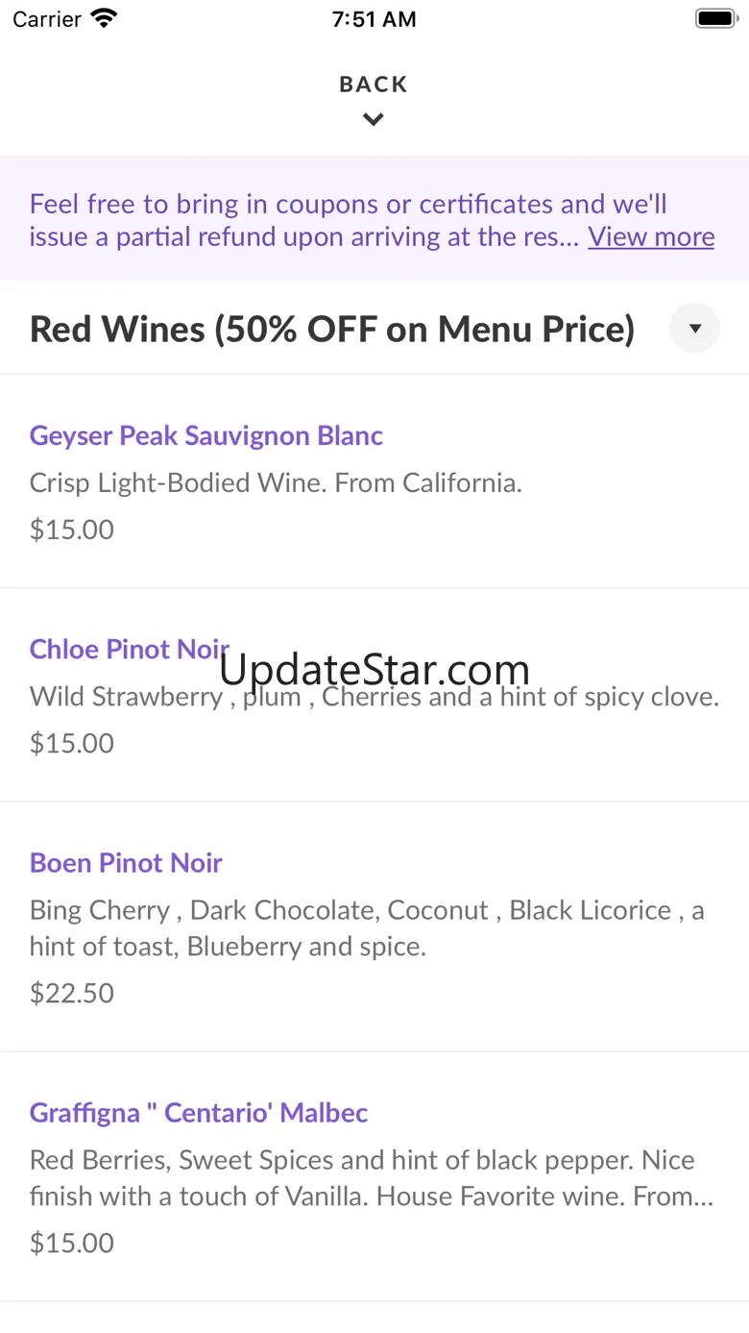Image resolution: width=749 pixels, height=1333 pixels.
Task: Tap the Bing Cherry Dark Chocolate description
Action: [x=367, y=927]
